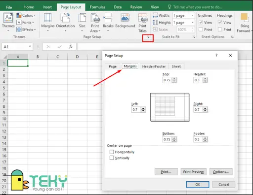Click the Cancel button

coord(224,185)
